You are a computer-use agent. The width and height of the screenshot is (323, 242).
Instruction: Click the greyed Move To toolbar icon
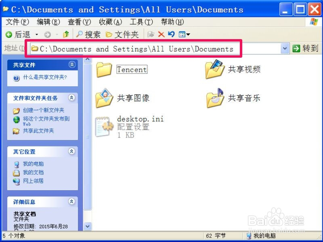click(151, 34)
